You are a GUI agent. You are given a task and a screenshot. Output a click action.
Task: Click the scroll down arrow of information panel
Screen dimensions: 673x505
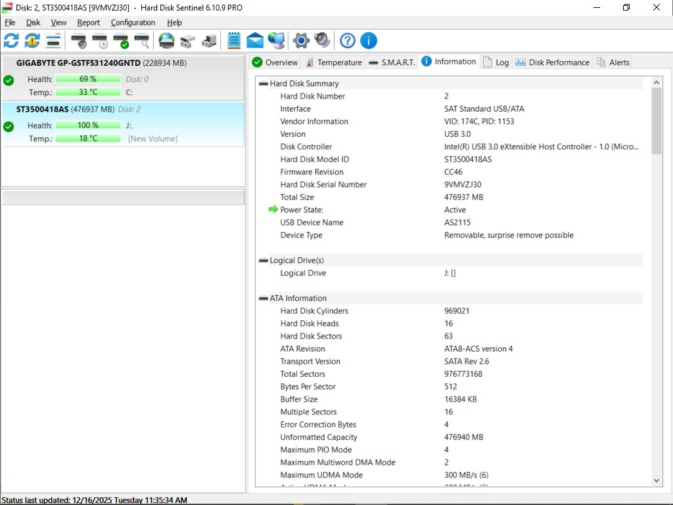tap(657, 481)
